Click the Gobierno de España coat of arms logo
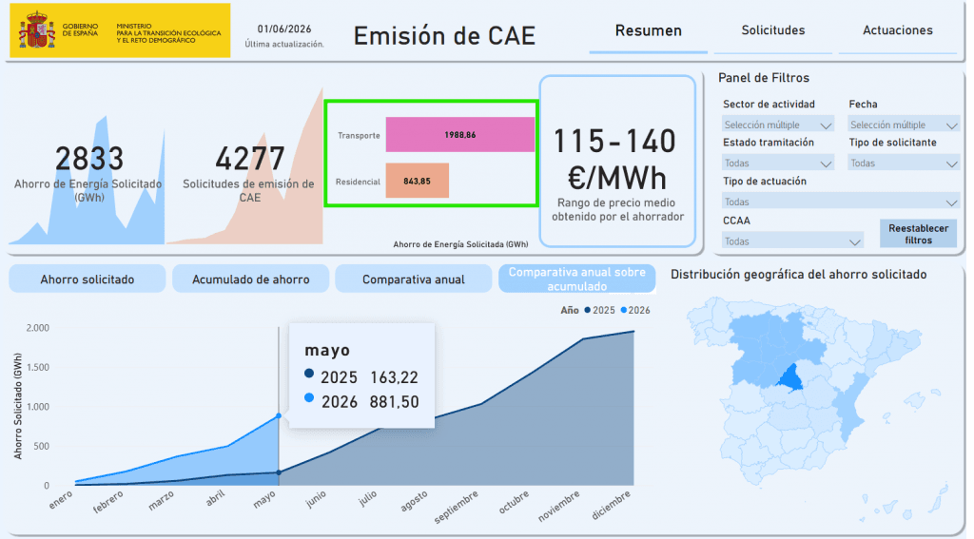Screen dimensions: 974x539 pyautogui.click(x=37, y=30)
